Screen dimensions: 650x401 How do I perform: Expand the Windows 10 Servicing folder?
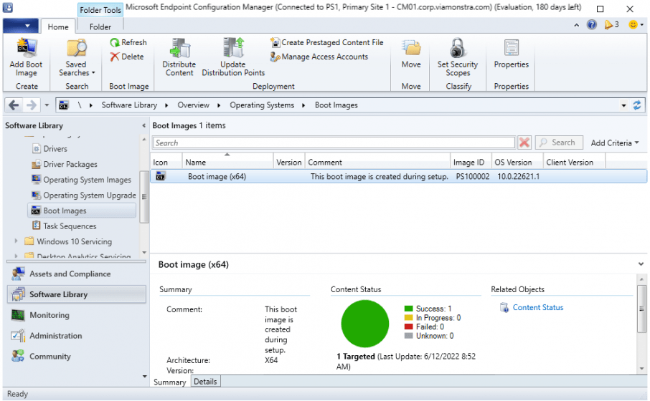(x=17, y=241)
